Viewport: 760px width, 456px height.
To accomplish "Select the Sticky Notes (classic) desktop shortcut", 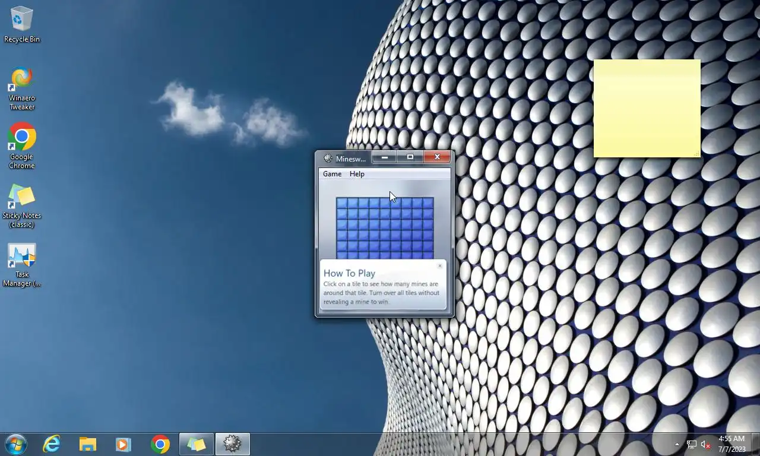I will click(x=22, y=205).
